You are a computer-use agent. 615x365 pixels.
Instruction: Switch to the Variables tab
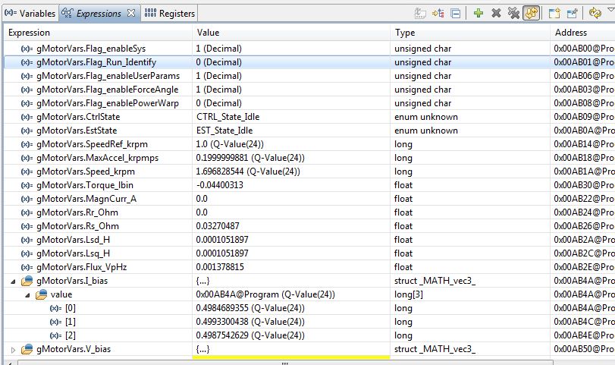click(x=29, y=13)
